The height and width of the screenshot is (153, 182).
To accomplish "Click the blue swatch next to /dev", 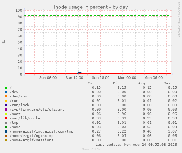I will coord(6,92).
